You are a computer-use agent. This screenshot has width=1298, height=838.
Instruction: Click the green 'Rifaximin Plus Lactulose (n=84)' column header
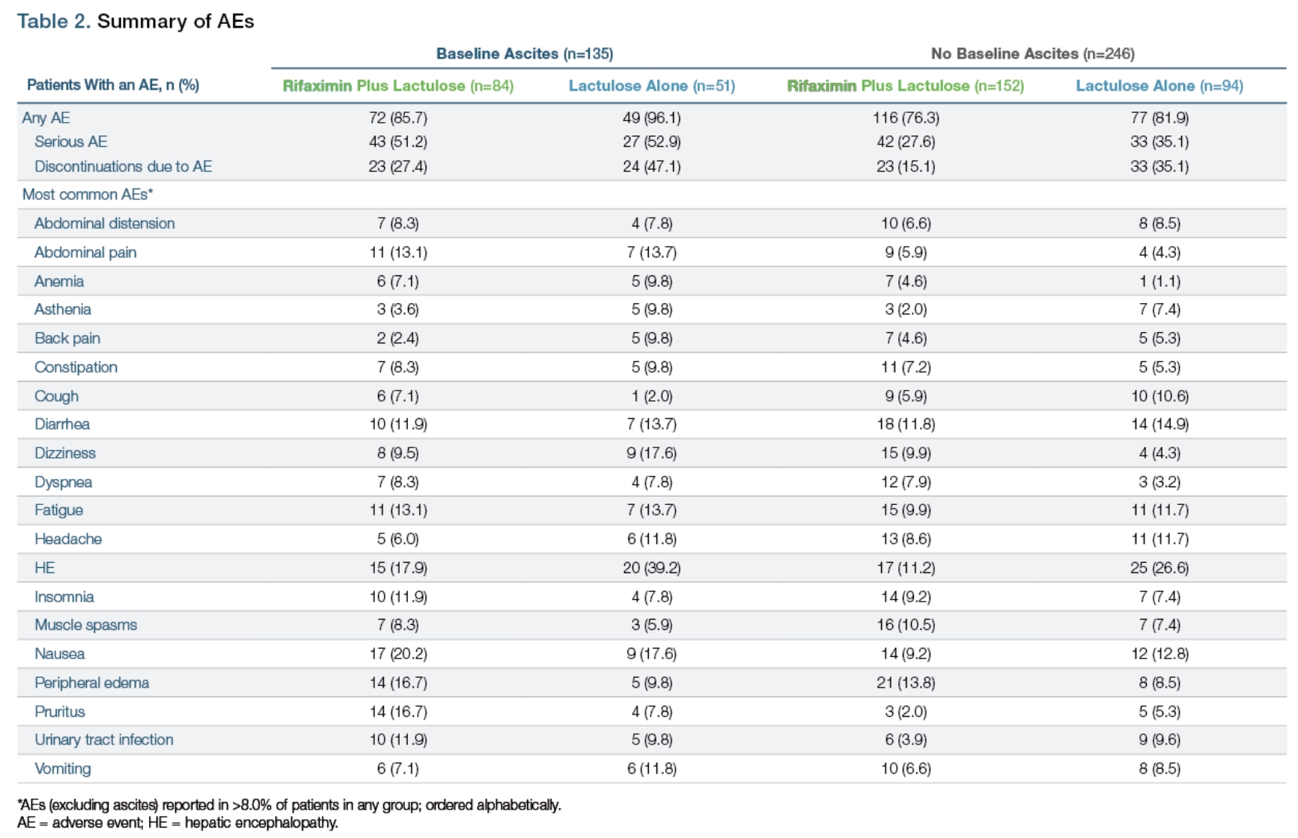pos(397,86)
